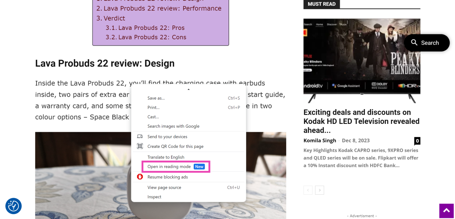The height and width of the screenshot is (219, 455).
Task: Open the cookie consent preferences icon
Action: coord(13,206)
